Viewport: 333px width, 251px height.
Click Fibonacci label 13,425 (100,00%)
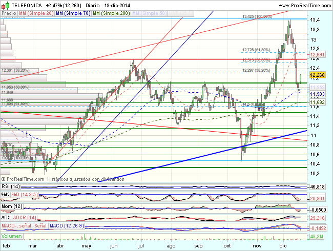point(257,16)
